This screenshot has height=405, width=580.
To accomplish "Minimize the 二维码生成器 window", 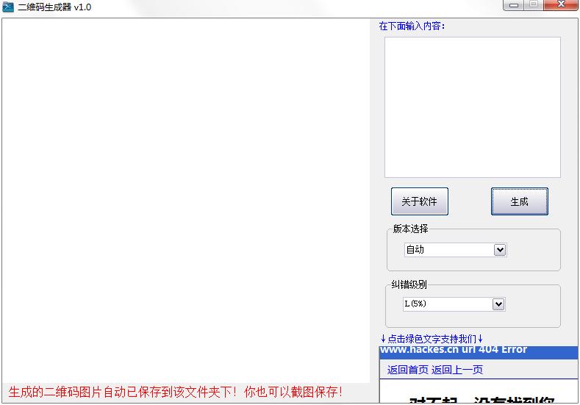I will (513, 5).
